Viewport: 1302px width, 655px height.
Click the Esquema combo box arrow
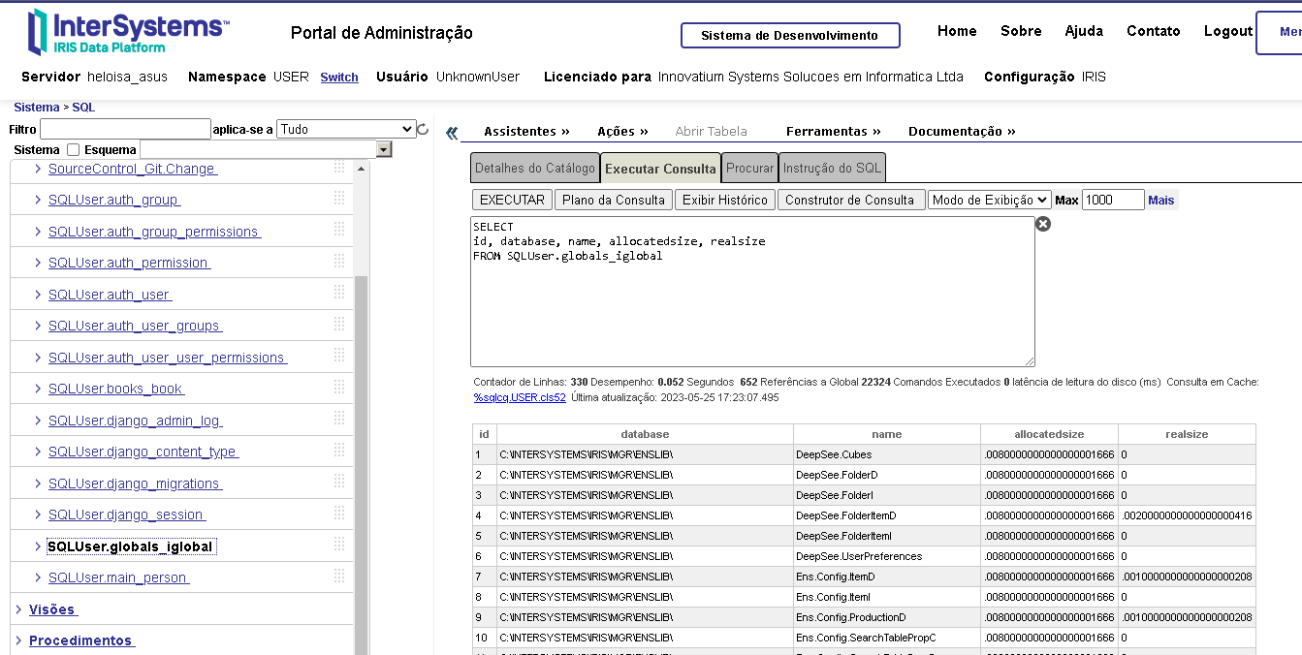384,150
